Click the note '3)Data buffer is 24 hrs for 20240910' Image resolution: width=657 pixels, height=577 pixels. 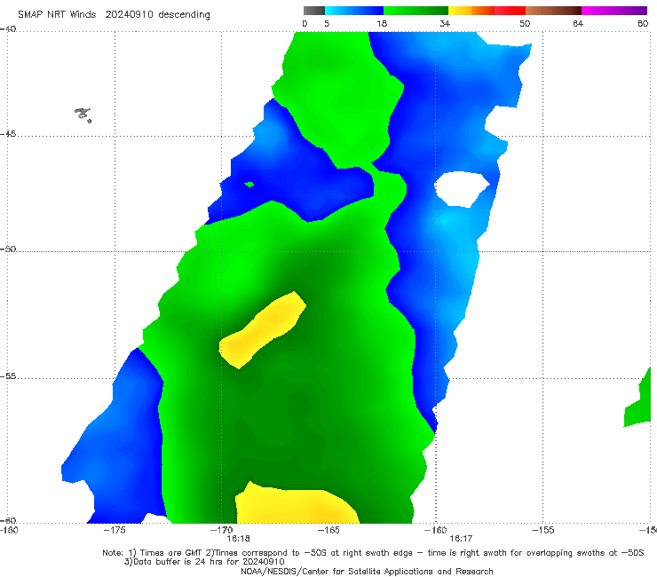pos(204,562)
